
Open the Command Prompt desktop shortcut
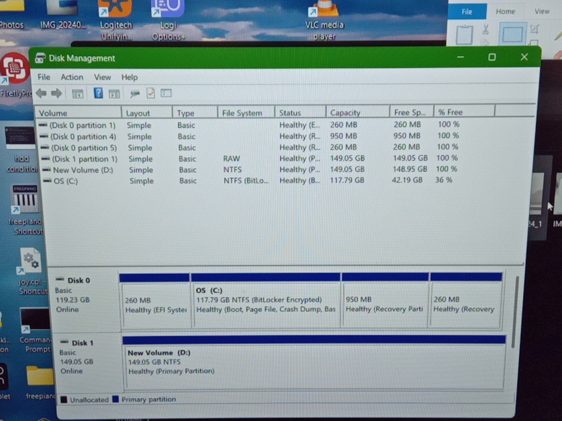[35, 330]
